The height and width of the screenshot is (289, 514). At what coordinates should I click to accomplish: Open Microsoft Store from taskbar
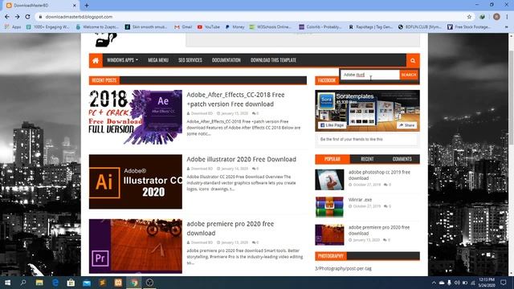pyautogui.click(x=71, y=283)
